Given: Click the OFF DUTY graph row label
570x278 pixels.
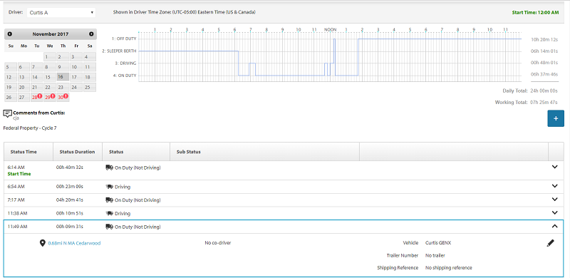Looking at the screenshot, I should coord(124,38).
